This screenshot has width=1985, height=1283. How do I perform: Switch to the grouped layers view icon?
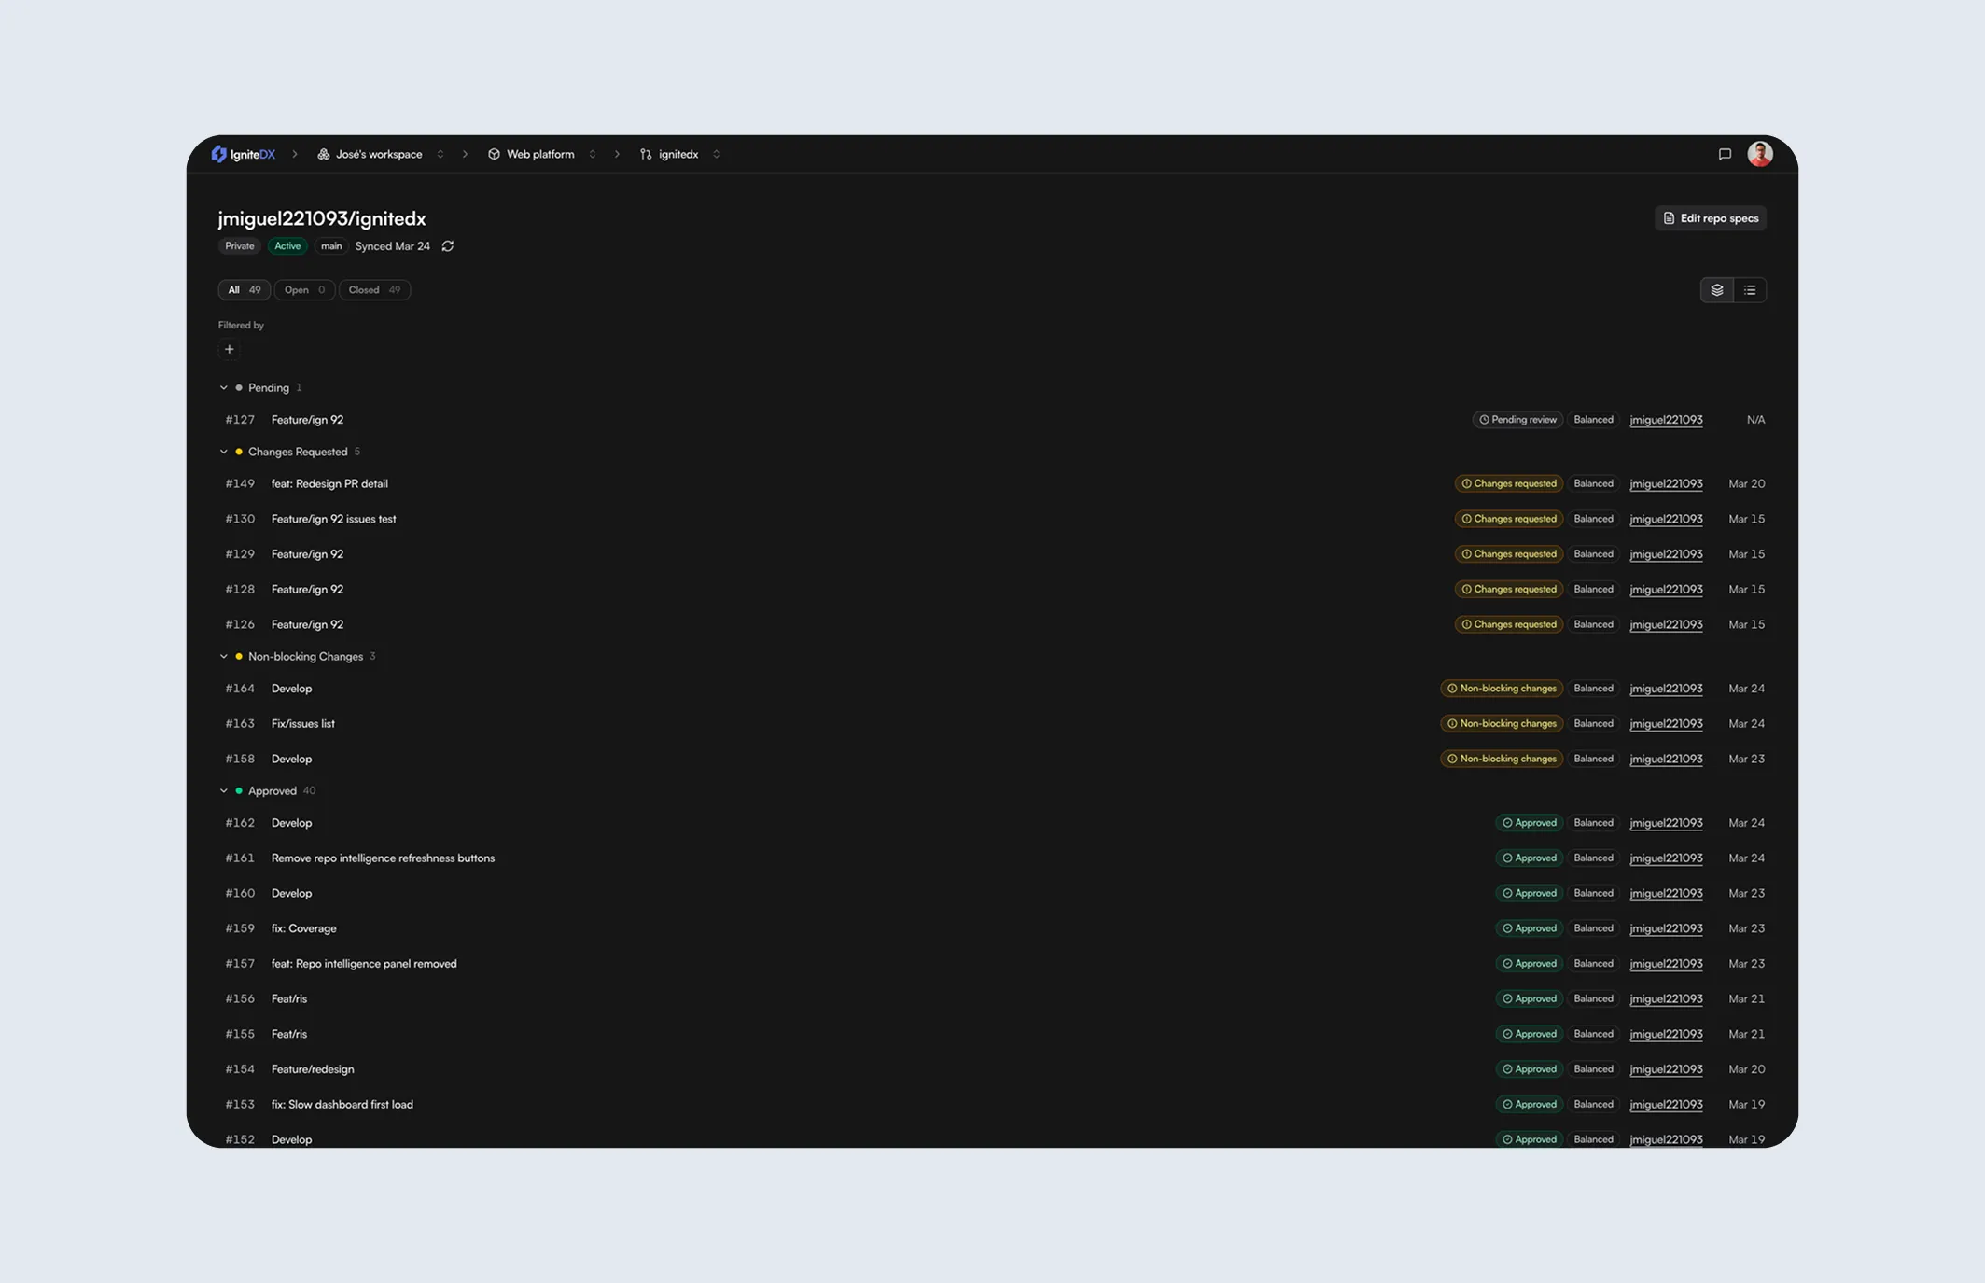click(x=1717, y=290)
